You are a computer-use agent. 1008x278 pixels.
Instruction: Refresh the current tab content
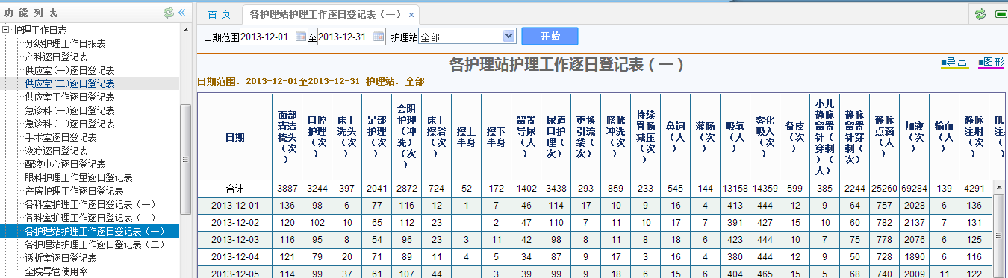click(980, 14)
